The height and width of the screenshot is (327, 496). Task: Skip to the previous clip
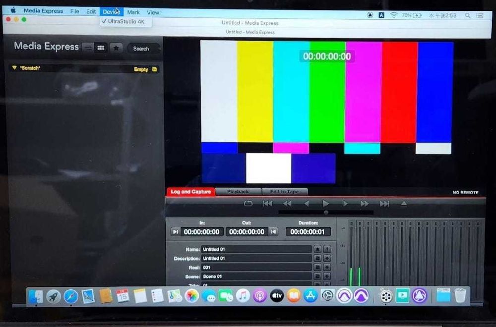coord(268,204)
